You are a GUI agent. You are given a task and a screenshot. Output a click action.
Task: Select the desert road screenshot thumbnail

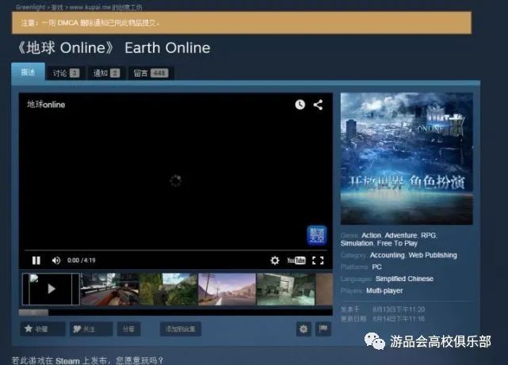pyautogui.click(x=227, y=289)
